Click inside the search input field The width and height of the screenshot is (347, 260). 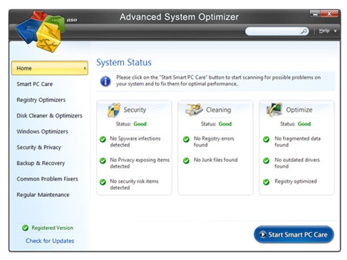(273, 31)
